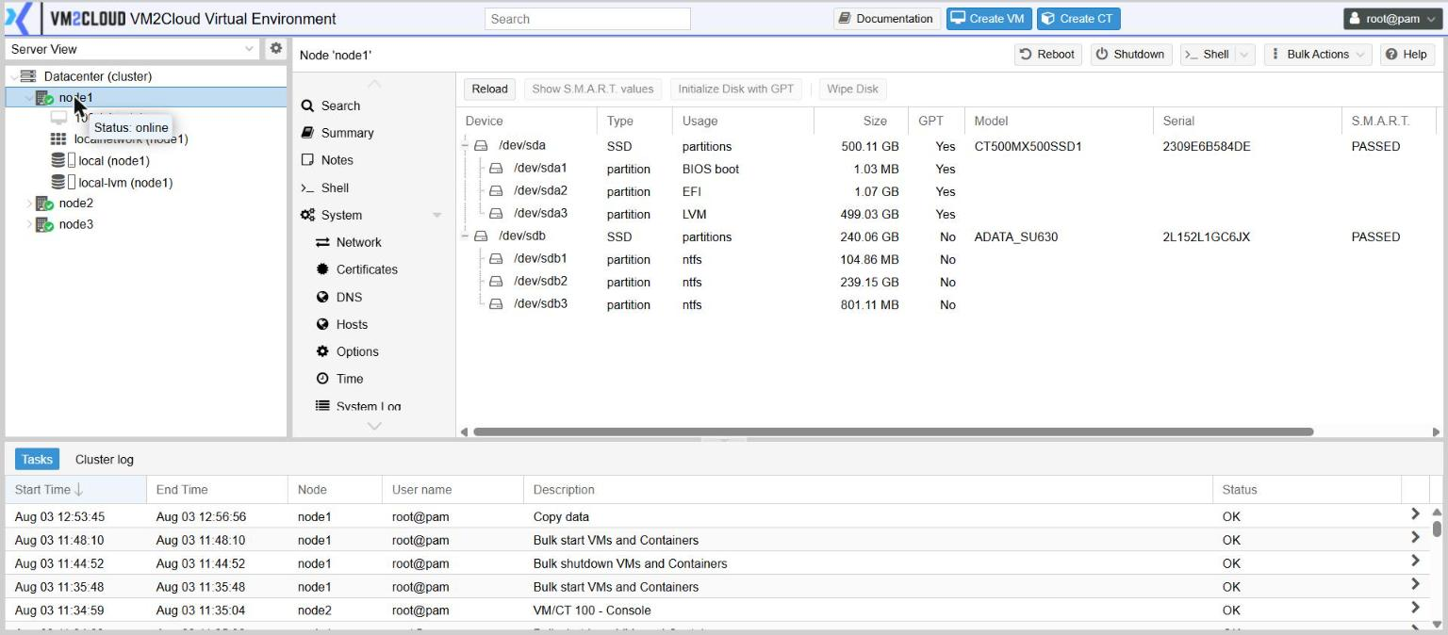The image size is (1448, 635).
Task: Click the gear icon beside Server View
Action: coord(275,48)
